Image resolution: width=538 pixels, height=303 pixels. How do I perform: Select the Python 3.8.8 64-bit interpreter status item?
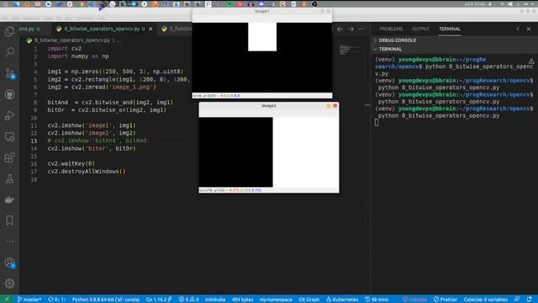click(x=106, y=300)
